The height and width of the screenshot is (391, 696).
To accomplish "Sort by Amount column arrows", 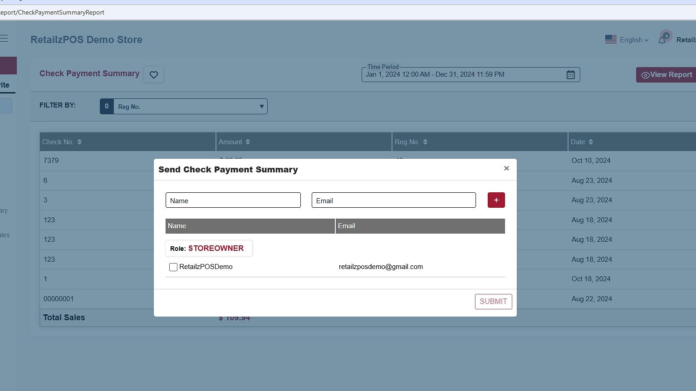I will 248,142.
